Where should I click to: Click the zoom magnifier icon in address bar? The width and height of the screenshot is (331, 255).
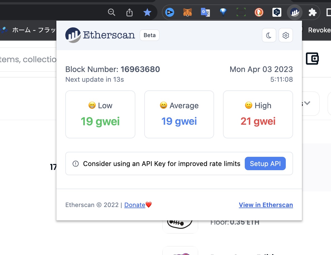point(111,12)
